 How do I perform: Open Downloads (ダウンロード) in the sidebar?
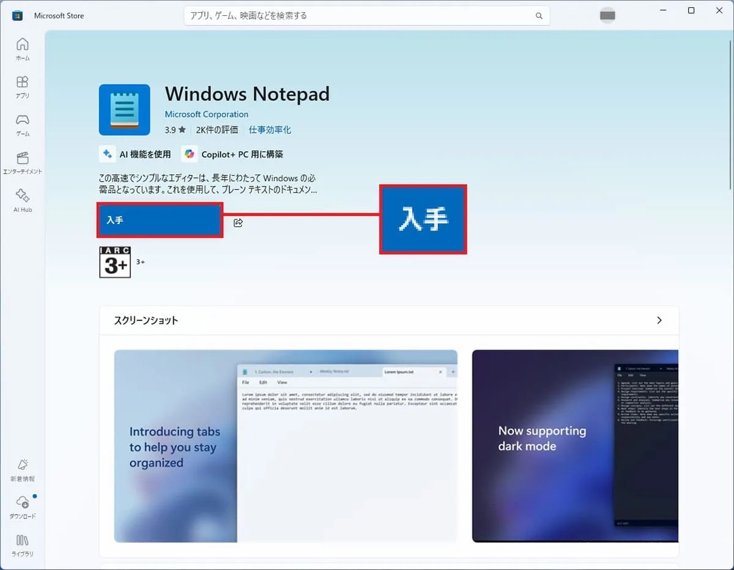[23, 507]
